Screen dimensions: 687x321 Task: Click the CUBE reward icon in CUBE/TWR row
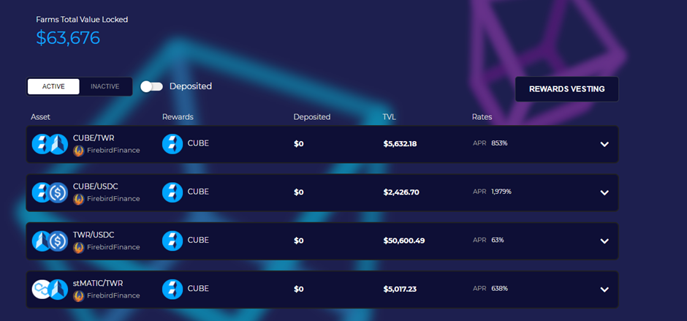pyautogui.click(x=172, y=144)
